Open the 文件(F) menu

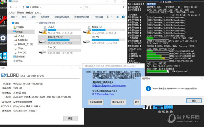[x=12, y=13]
